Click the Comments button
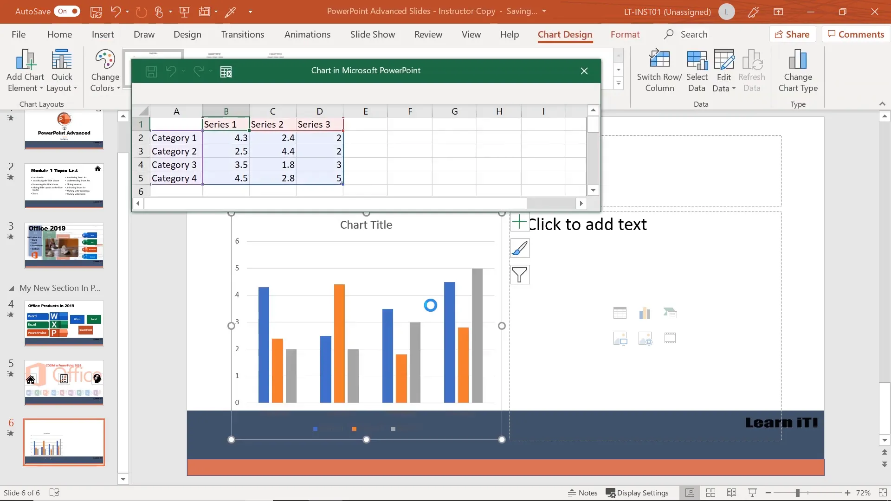 click(856, 34)
